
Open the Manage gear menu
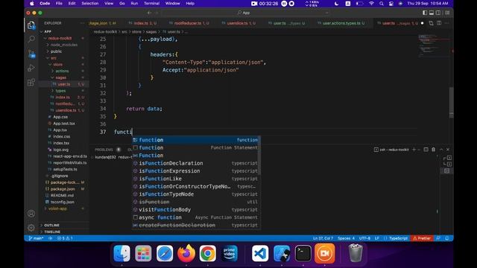pyautogui.click(x=31, y=228)
